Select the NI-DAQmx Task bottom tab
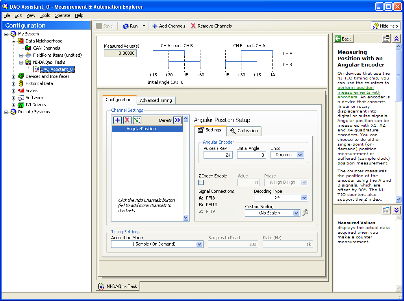 click(118, 286)
